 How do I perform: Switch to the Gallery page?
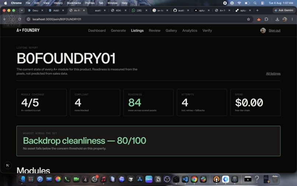click(171, 31)
